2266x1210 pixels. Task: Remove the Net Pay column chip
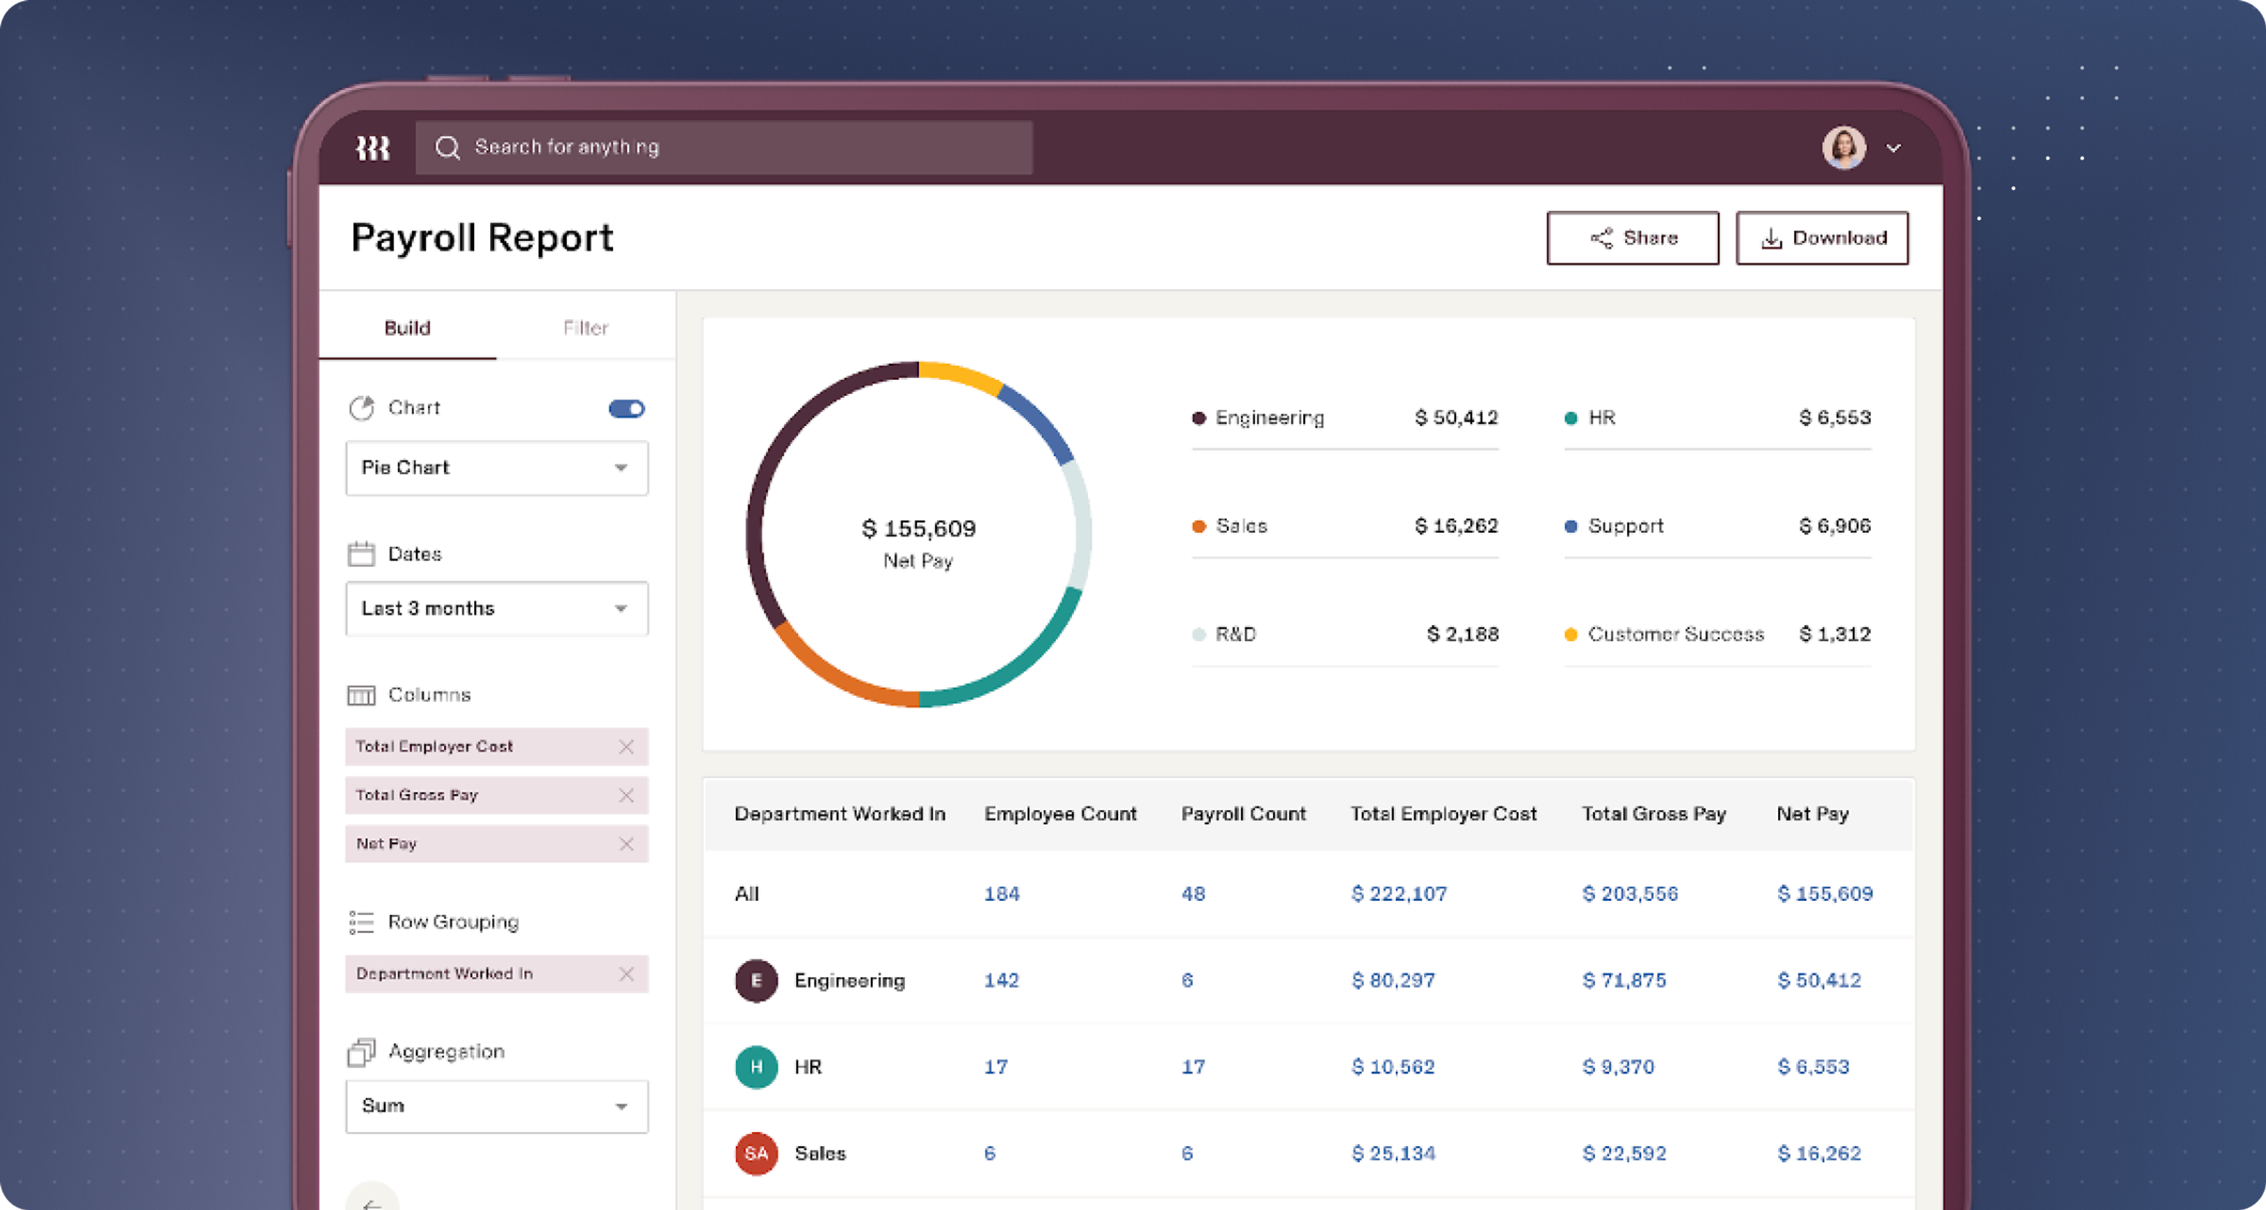[x=626, y=844]
